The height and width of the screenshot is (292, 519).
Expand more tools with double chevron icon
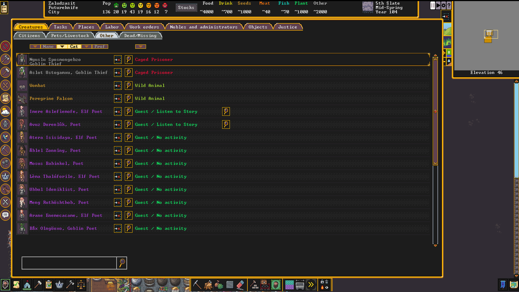311,285
